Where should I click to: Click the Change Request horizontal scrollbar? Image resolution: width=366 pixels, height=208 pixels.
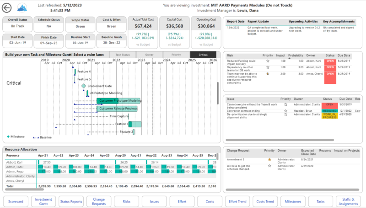[292, 190]
